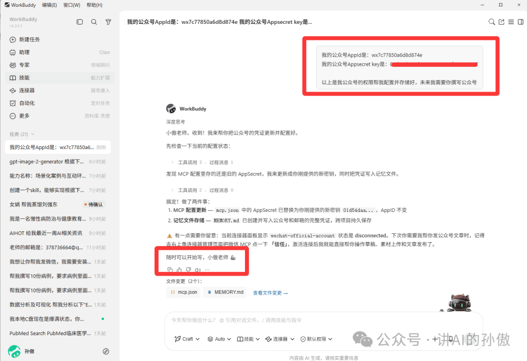Select task gpt-image-2-generator 根据下...
527x361 pixels.
[x=58, y=162]
